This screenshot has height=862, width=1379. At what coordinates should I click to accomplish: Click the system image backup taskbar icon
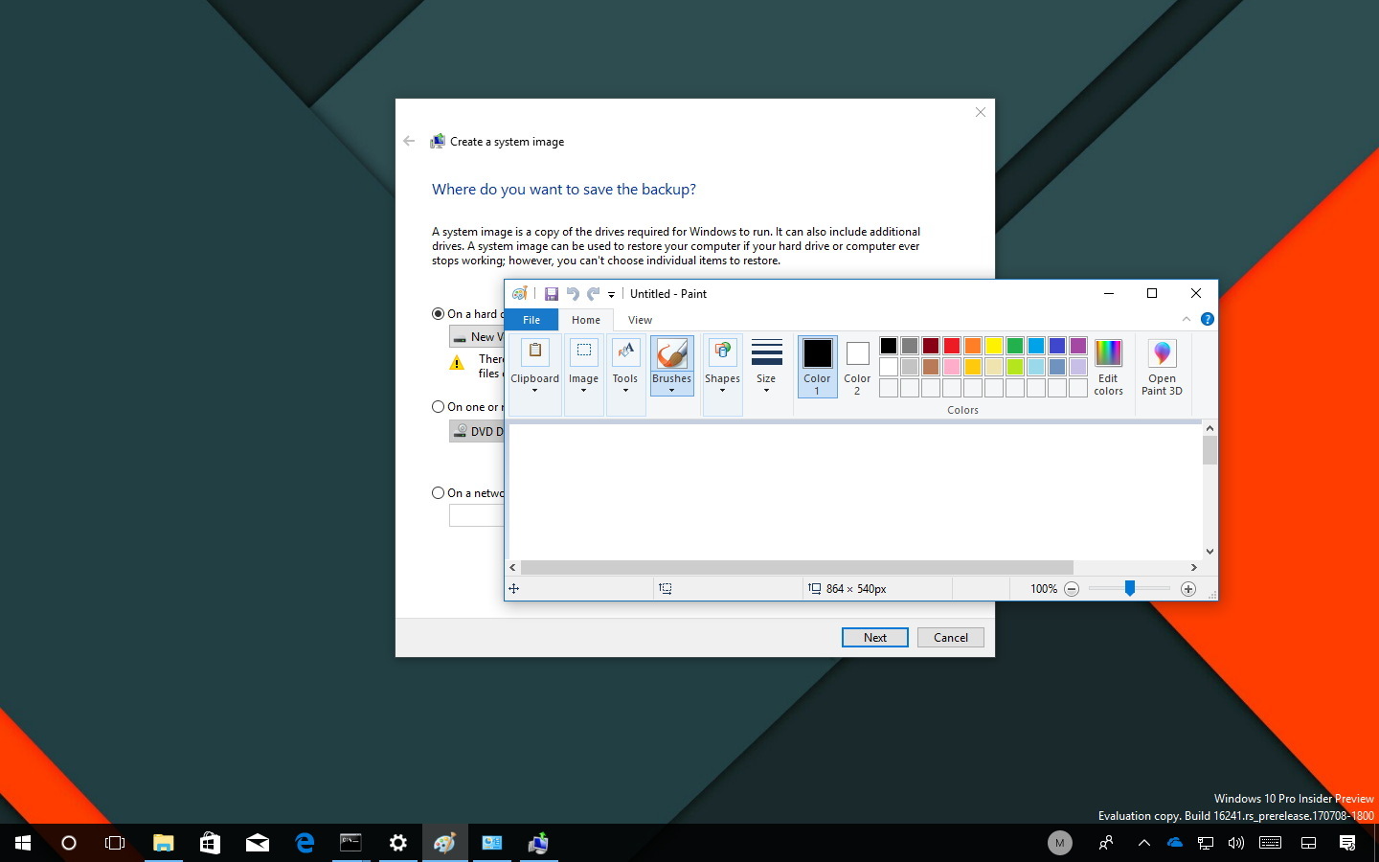click(x=538, y=843)
